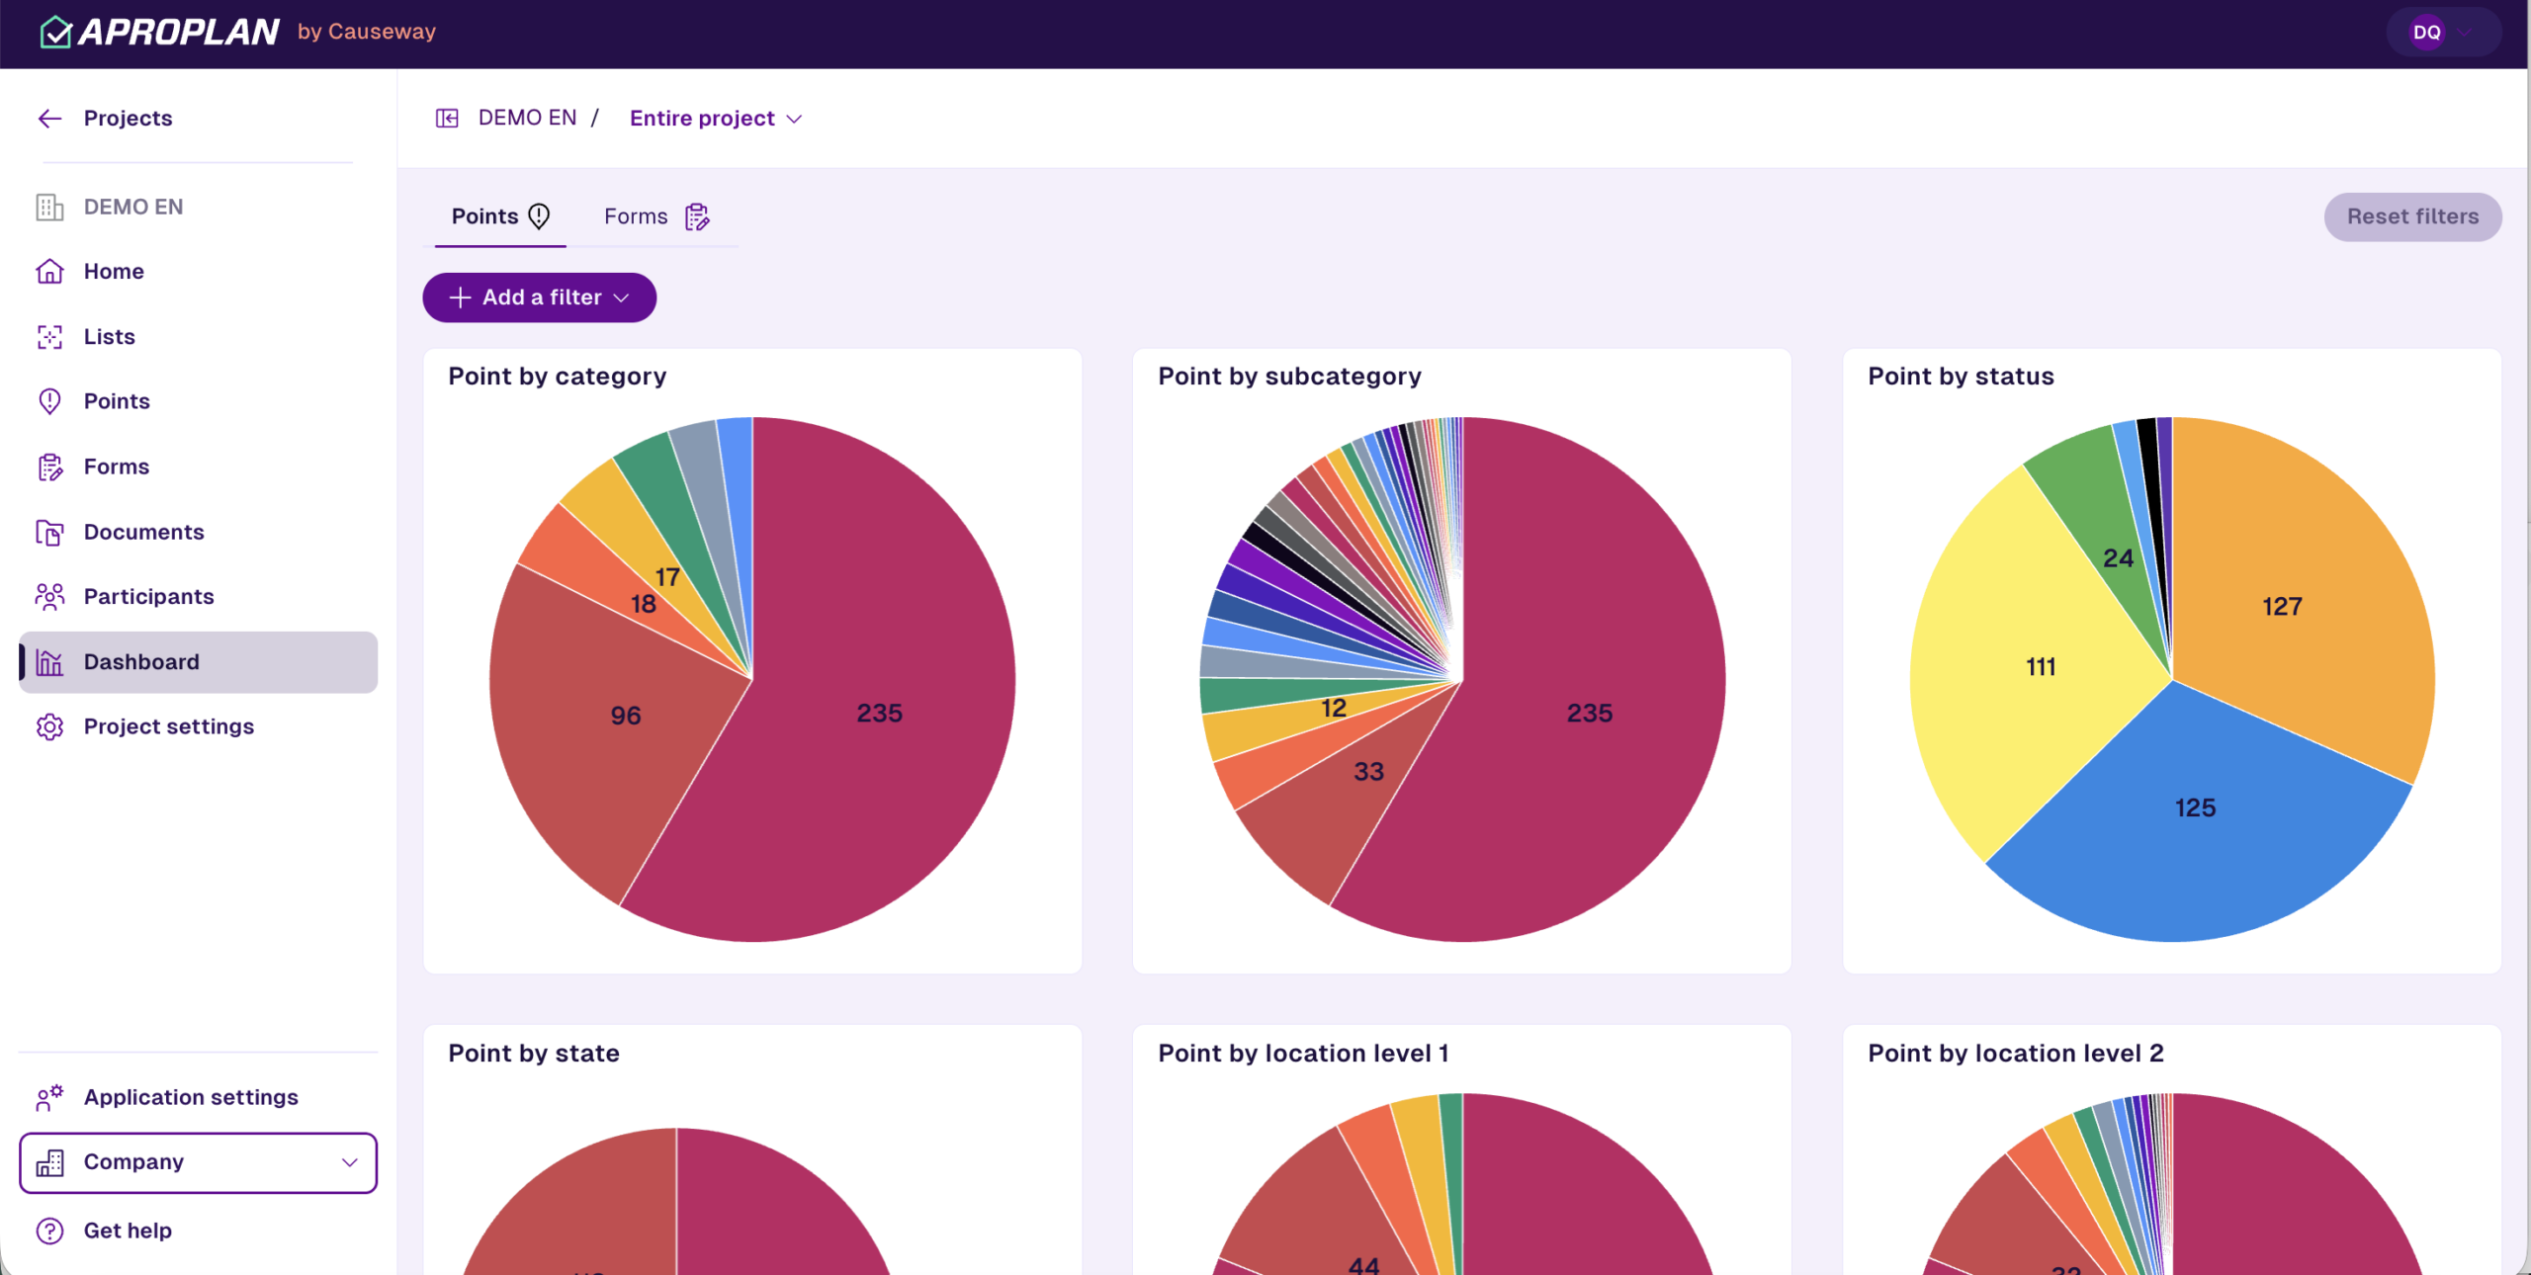Open Home in the sidebar
Viewport: 2531px width, 1275px height.
pos(198,272)
